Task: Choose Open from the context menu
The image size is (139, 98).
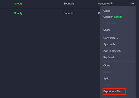Action: tap(107, 11)
